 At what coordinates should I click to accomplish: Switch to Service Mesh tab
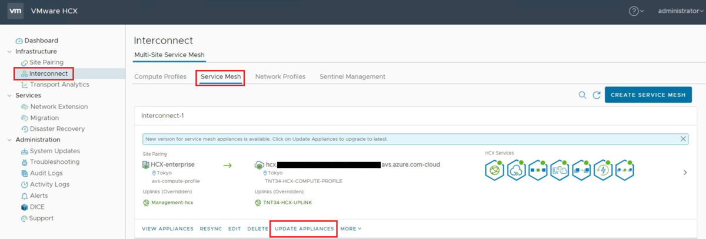coord(221,76)
